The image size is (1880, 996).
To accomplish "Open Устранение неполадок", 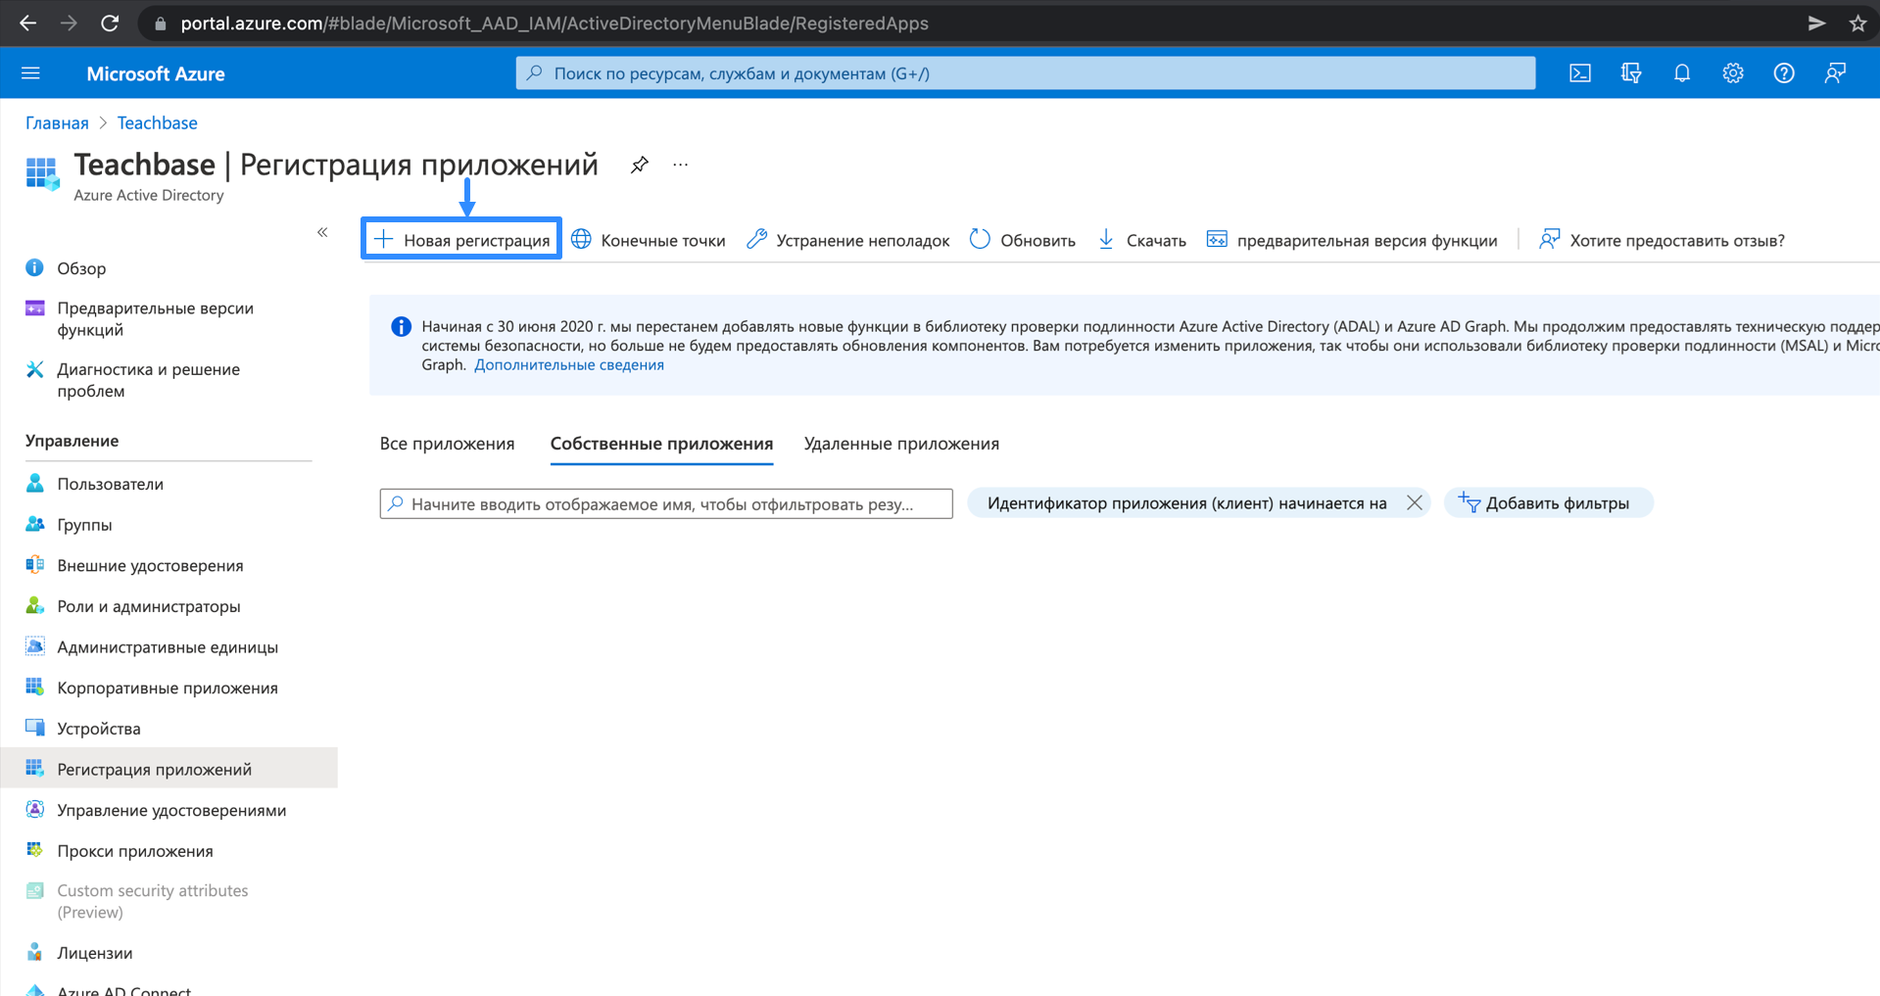I will pos(848,240).
